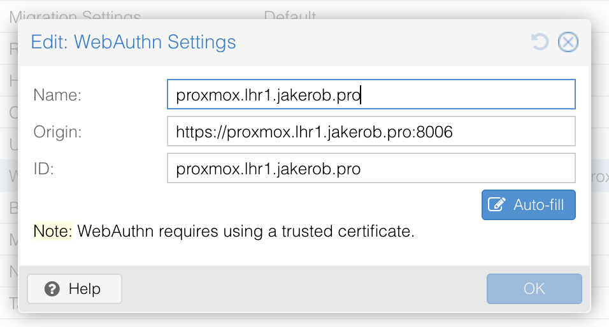This screenshot has width=609, height=327.
Task: Click 'WebAuthn requires using a trusted certificate' text
Action: coord(246,231)
